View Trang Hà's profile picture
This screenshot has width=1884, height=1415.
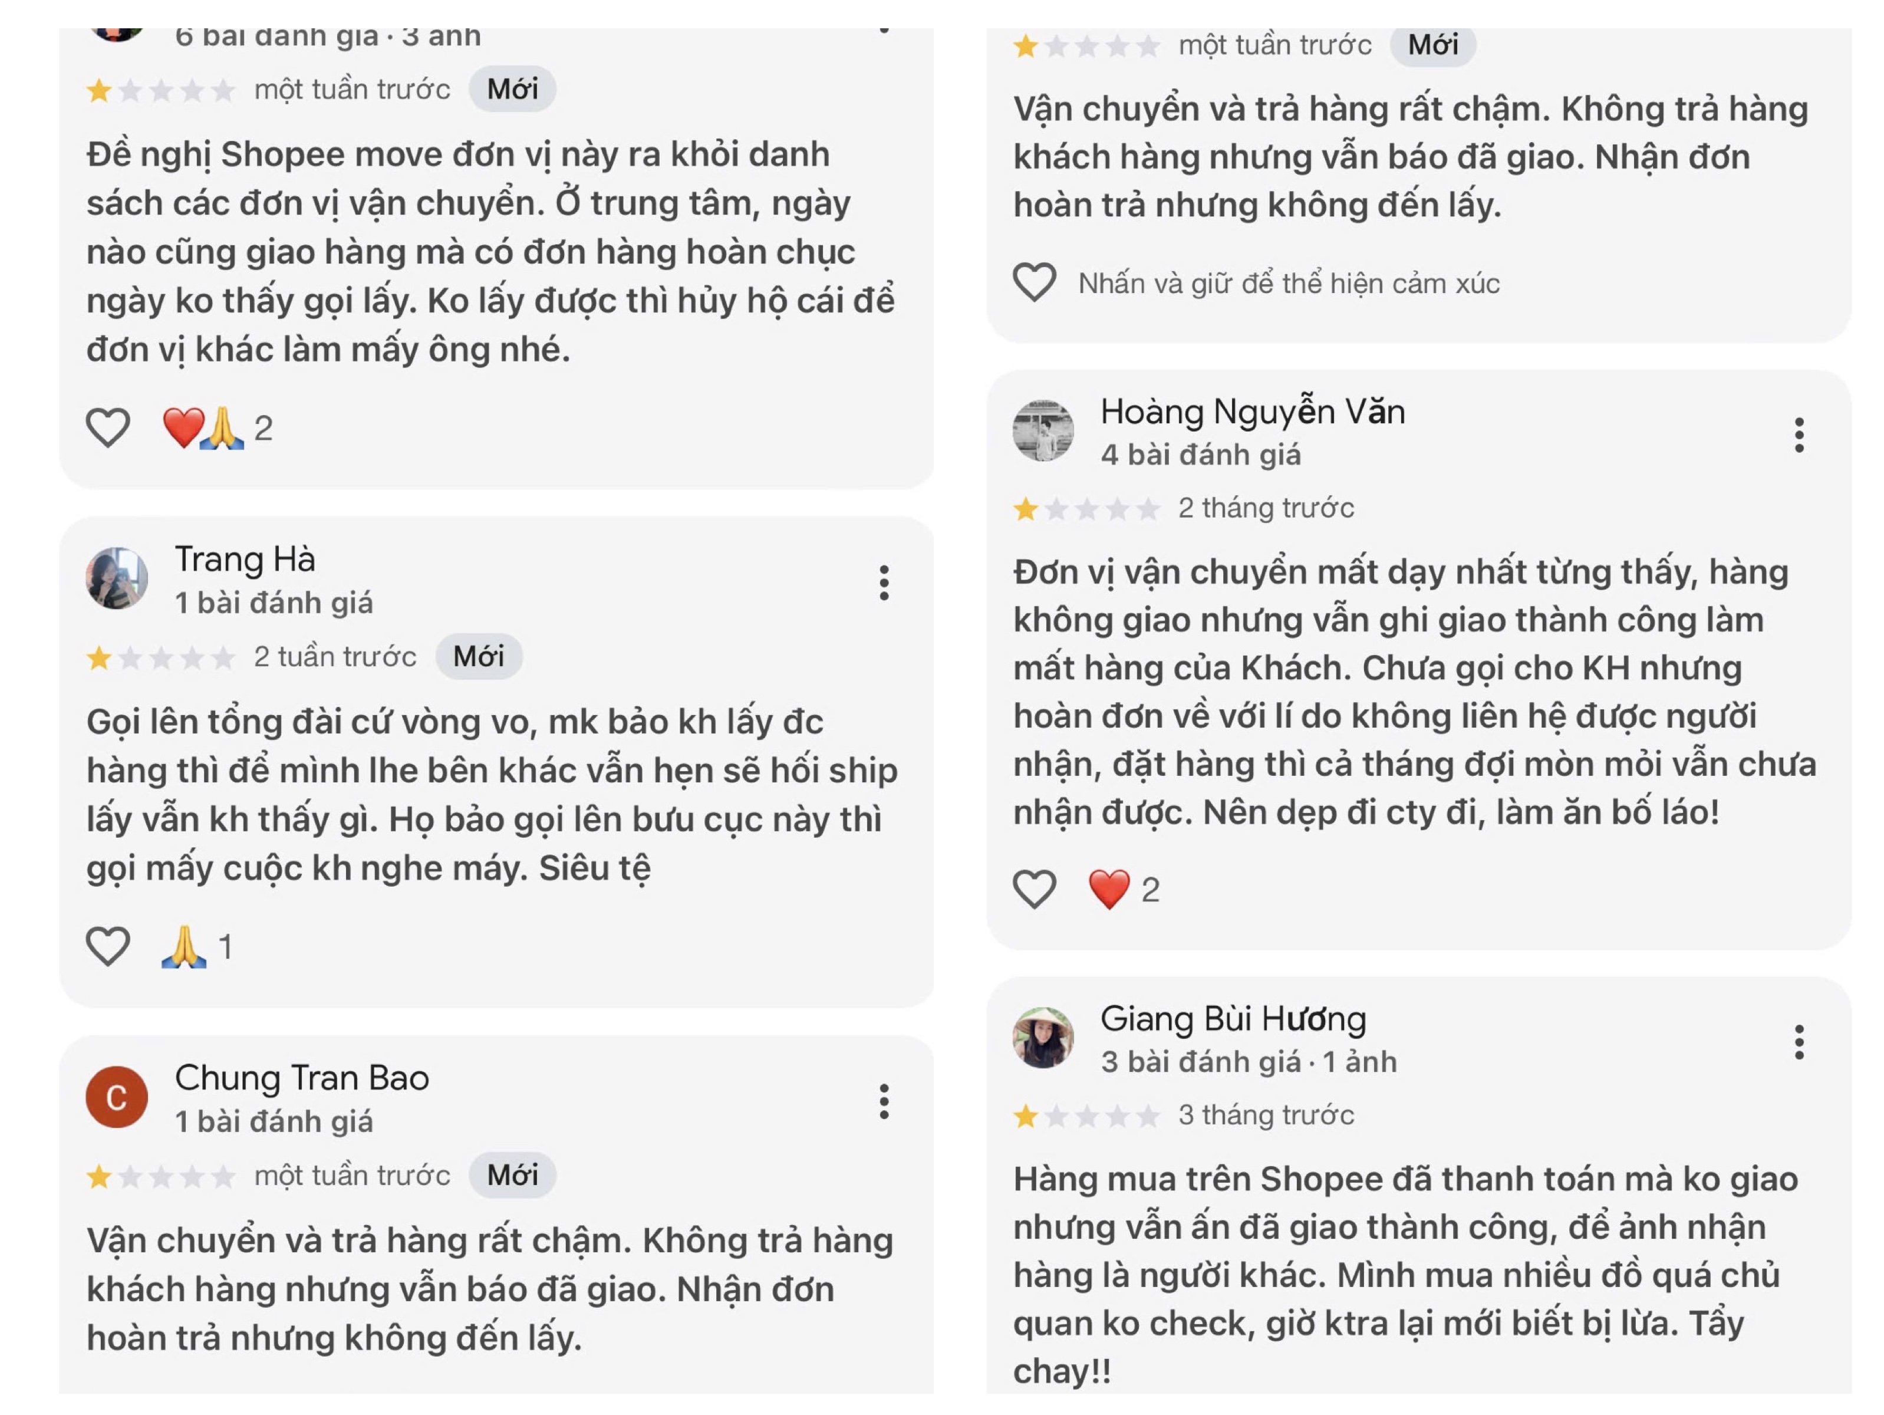click(x=117, y=578)
